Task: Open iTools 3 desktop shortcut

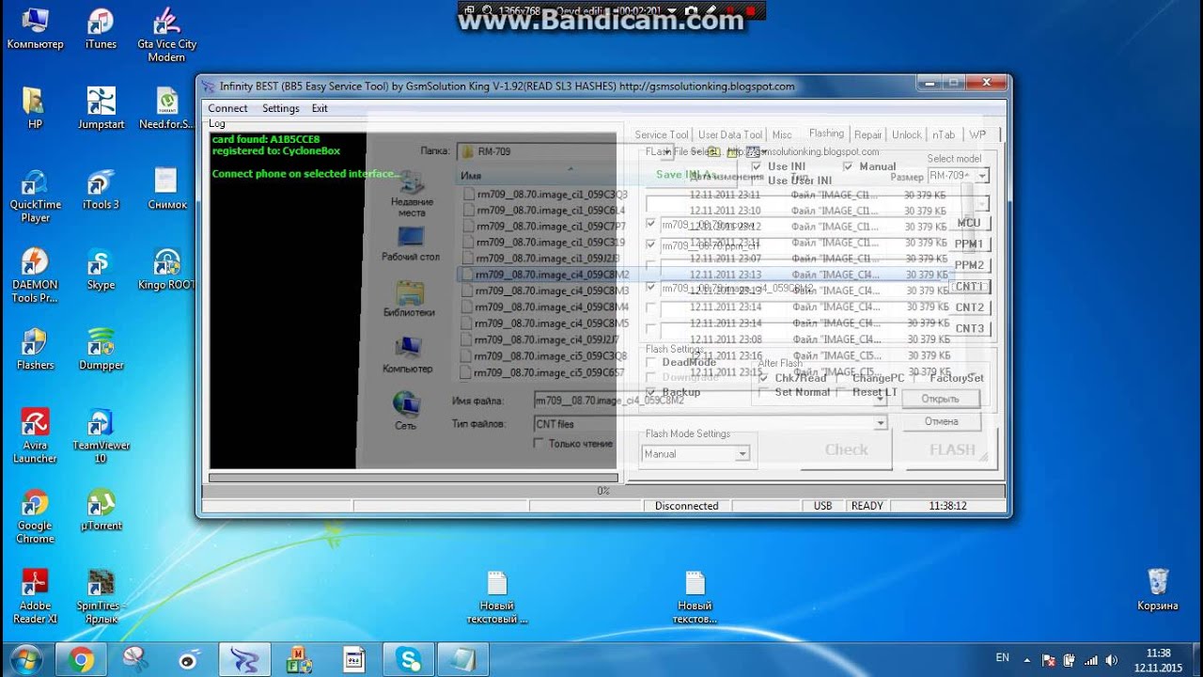Action: pos(101,188)
